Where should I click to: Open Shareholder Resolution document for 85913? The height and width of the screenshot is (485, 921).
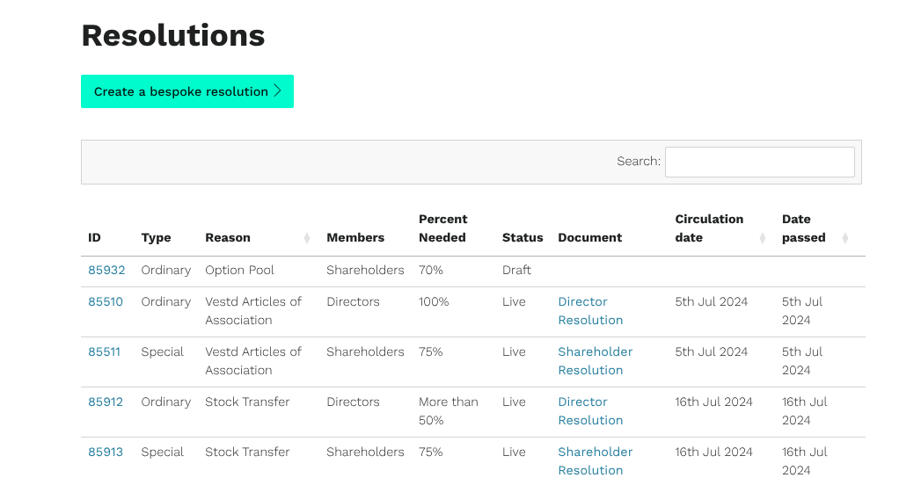coord(595,461)
